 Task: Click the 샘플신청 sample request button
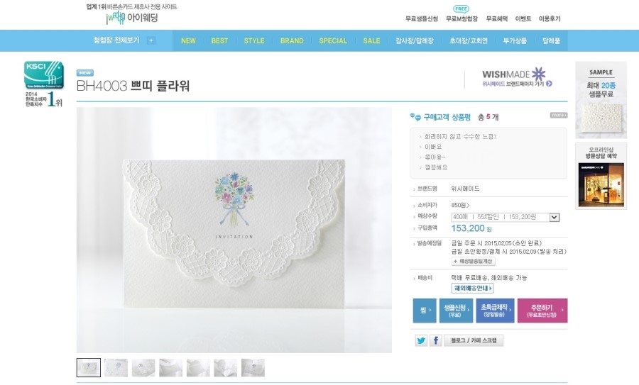click(456, 311)
